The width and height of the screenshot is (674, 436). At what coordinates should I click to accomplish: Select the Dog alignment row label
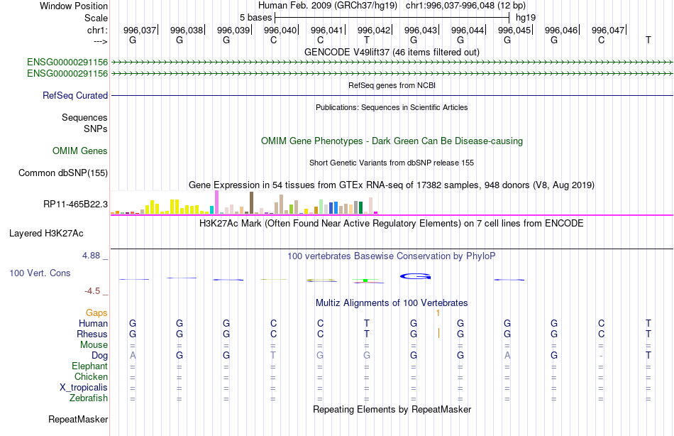(x=99, y=356)
